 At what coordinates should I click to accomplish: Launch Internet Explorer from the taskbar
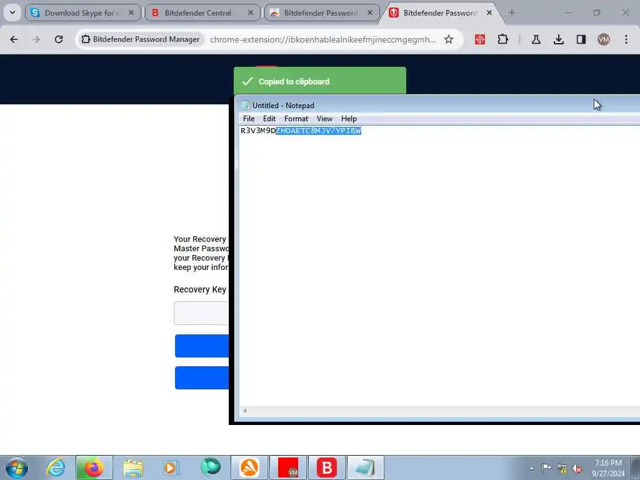[x=56, y=467]
